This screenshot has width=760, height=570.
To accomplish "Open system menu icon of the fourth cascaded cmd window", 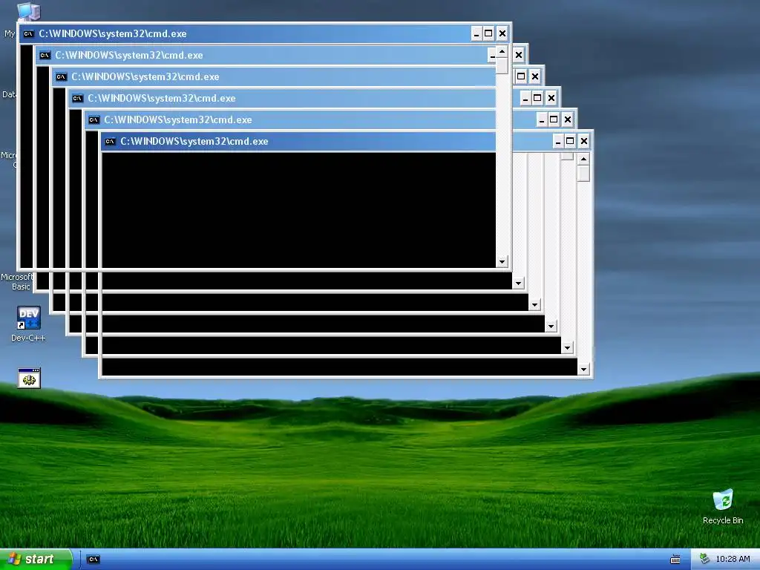I will tap(77, 99).
